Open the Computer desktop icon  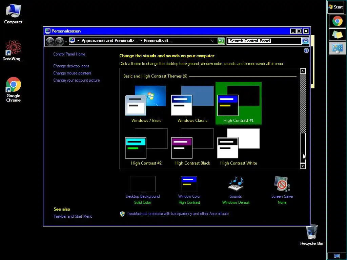point(13,14)
